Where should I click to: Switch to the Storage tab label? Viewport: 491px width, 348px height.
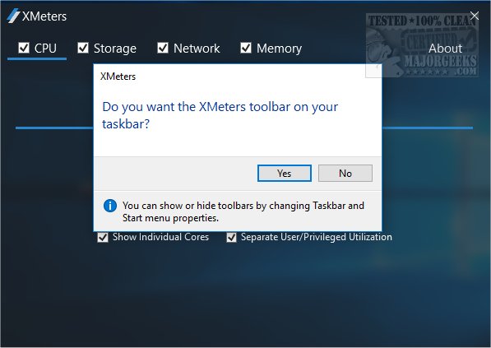(x=115, y=49)
